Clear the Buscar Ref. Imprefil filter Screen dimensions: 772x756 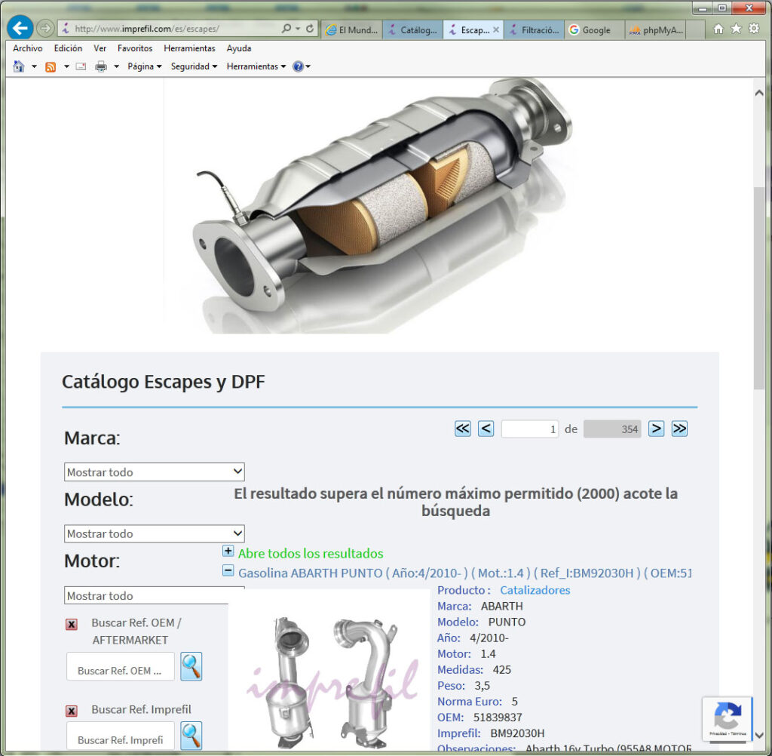pyautogui.click(x=72, y=711)
